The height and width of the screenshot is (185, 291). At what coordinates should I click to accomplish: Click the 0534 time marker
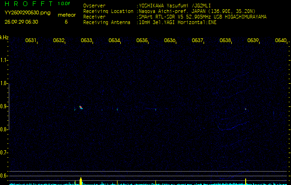(114, 40)
